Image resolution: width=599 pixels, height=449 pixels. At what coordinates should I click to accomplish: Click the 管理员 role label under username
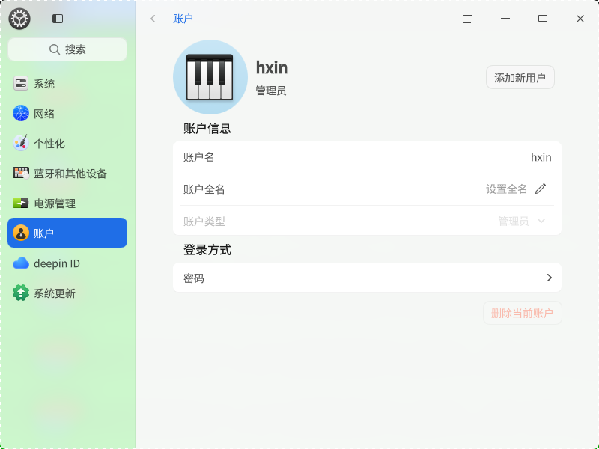271,91
